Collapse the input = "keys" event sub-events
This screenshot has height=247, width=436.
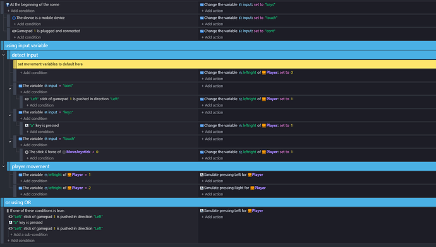coord(9,115)
